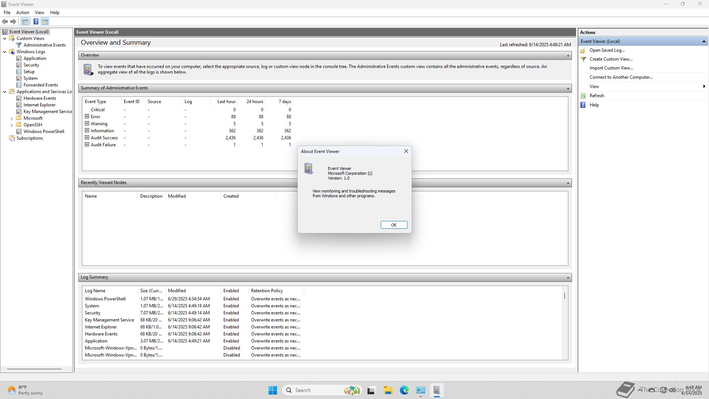Viewport: 709px width, 399px height.
Task: Open the View menu
Action: [40, 12]
